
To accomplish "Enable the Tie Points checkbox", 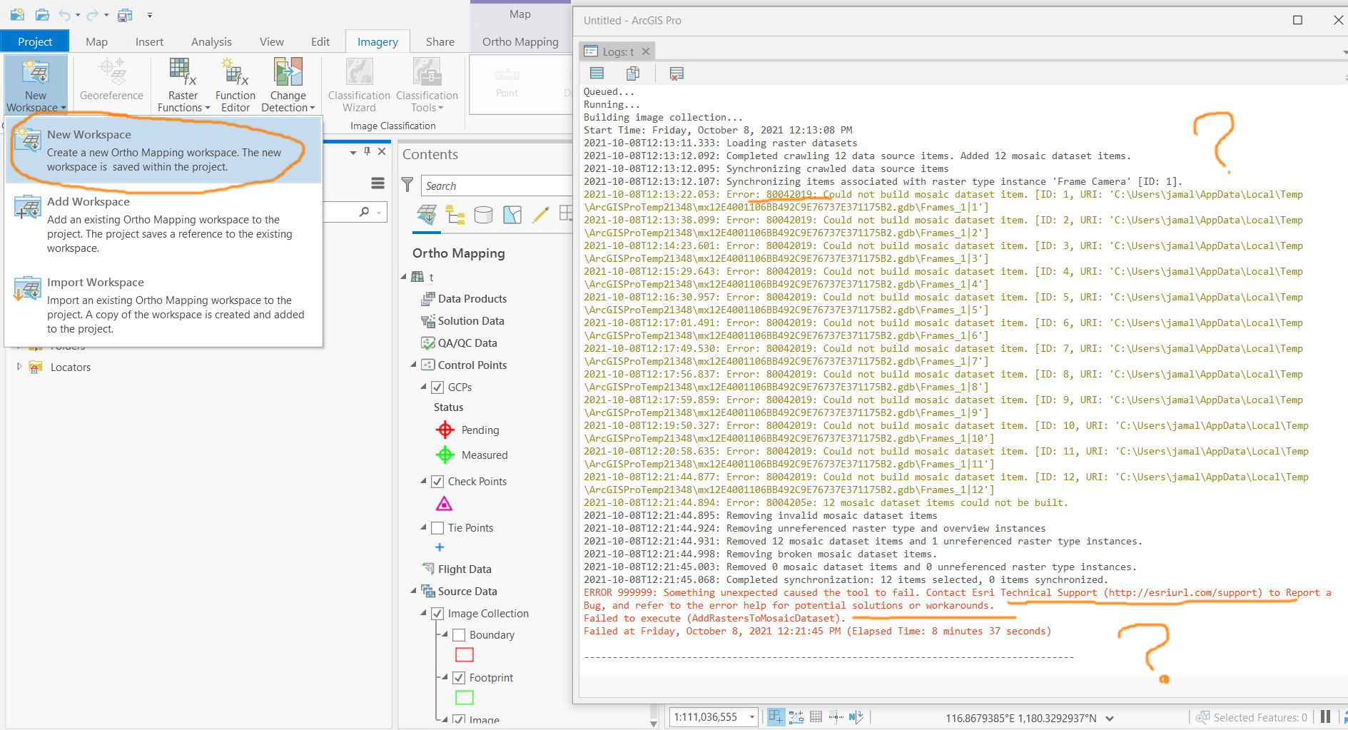I will (437, 528).
